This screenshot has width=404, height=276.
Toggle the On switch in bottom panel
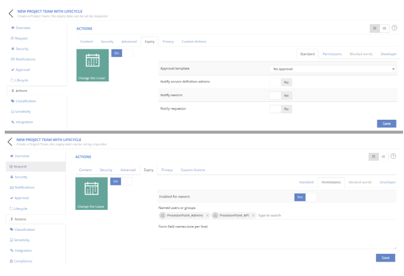(x=121, y=181)
